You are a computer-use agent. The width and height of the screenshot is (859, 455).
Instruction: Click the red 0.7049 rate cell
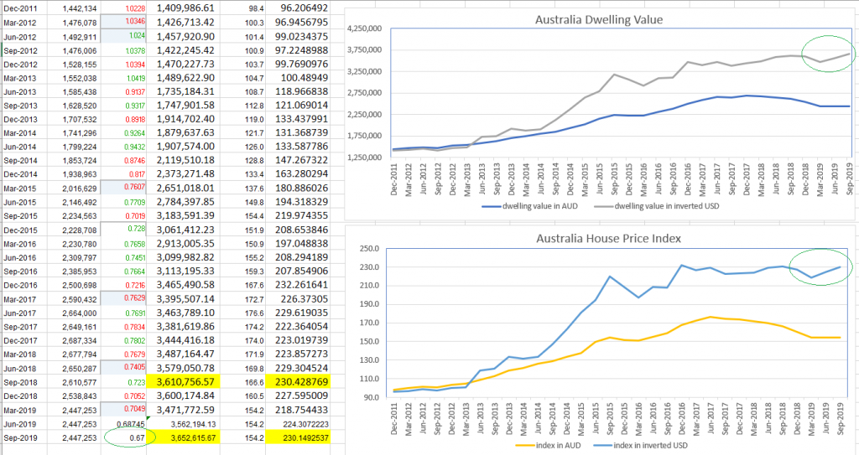135,409
